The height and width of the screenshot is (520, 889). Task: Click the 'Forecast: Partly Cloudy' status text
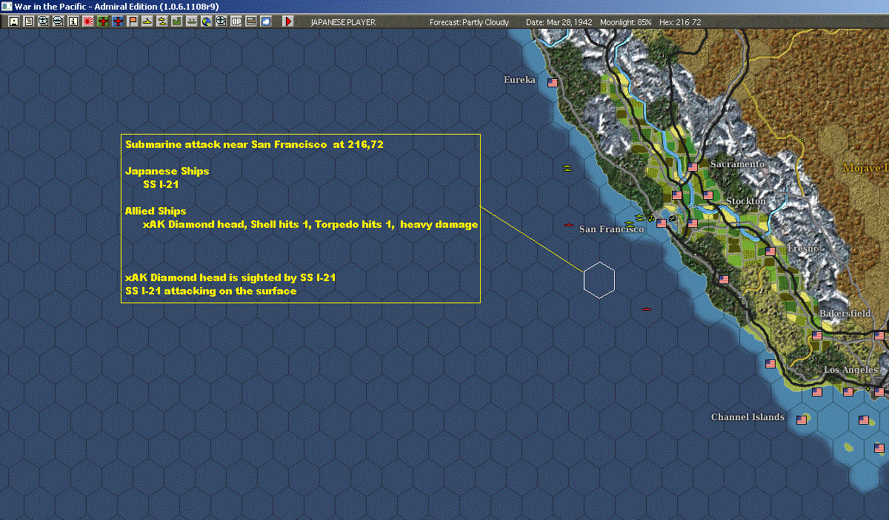[x=470, y=22]
